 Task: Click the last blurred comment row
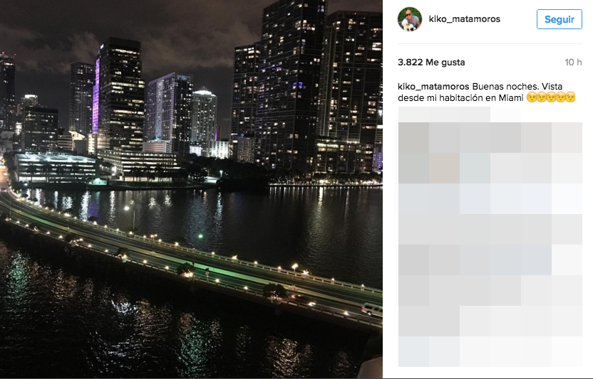pos(490,351)
